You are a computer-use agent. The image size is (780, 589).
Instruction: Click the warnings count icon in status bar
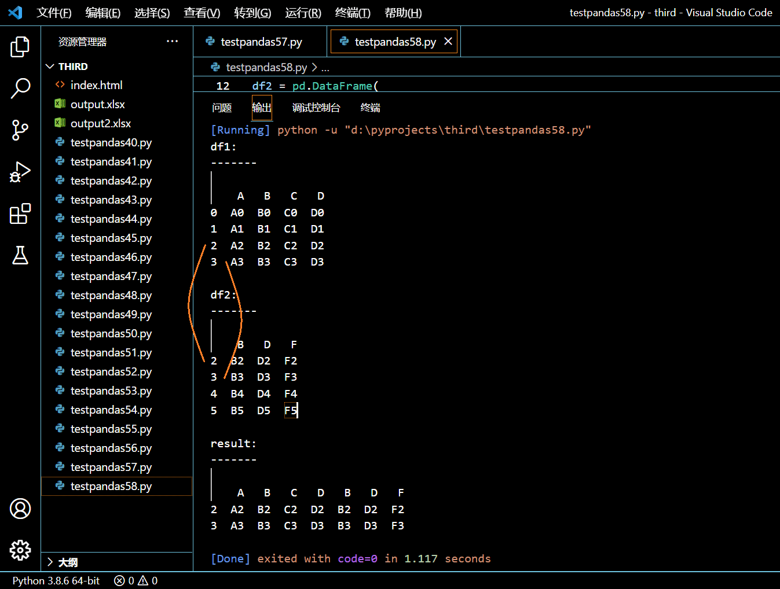tap(143, 580)
